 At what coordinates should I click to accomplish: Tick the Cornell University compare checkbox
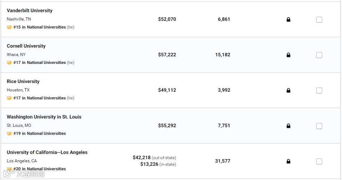[319, 55]
